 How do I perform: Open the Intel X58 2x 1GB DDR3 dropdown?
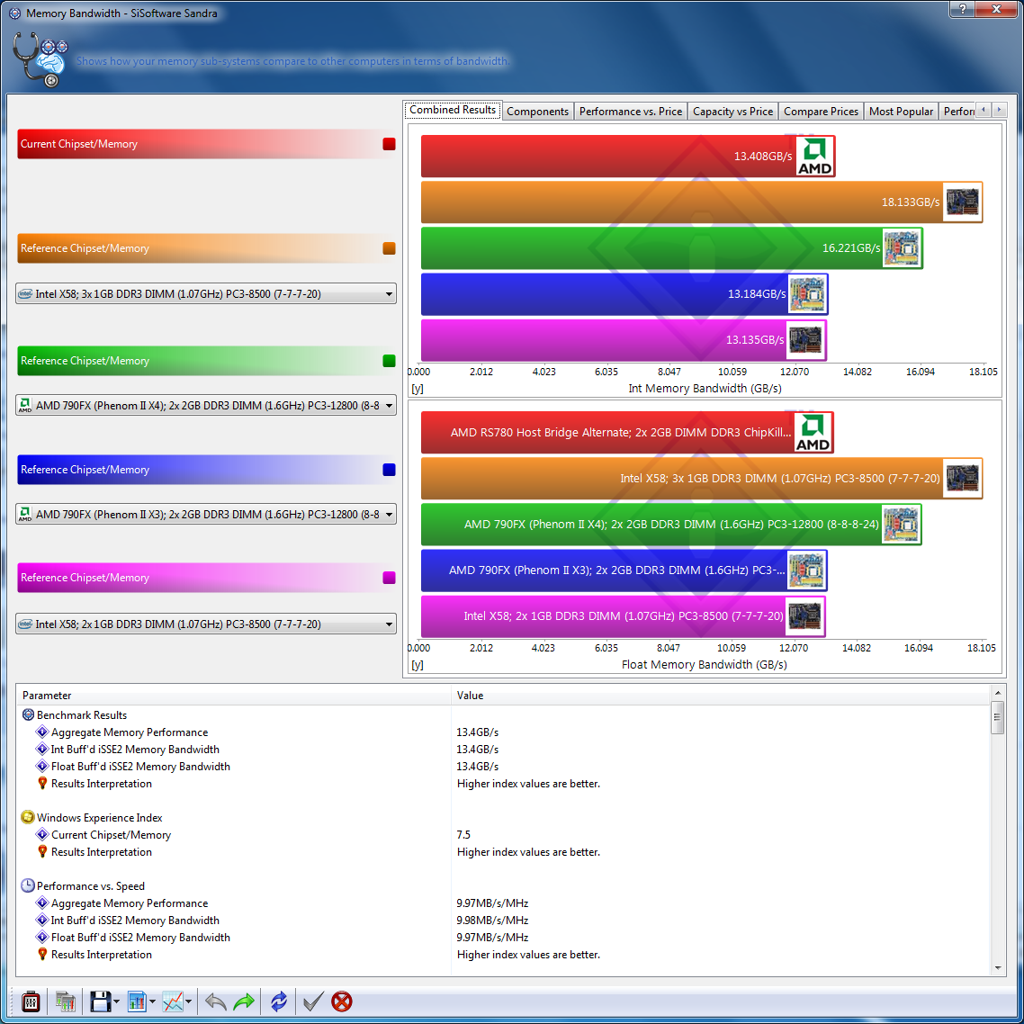coord(206,624)
